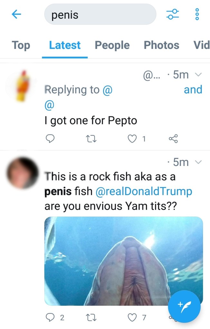210x329 pixels.
Task: View replies count on the rock fish tweet
Action: click(53, 317)
